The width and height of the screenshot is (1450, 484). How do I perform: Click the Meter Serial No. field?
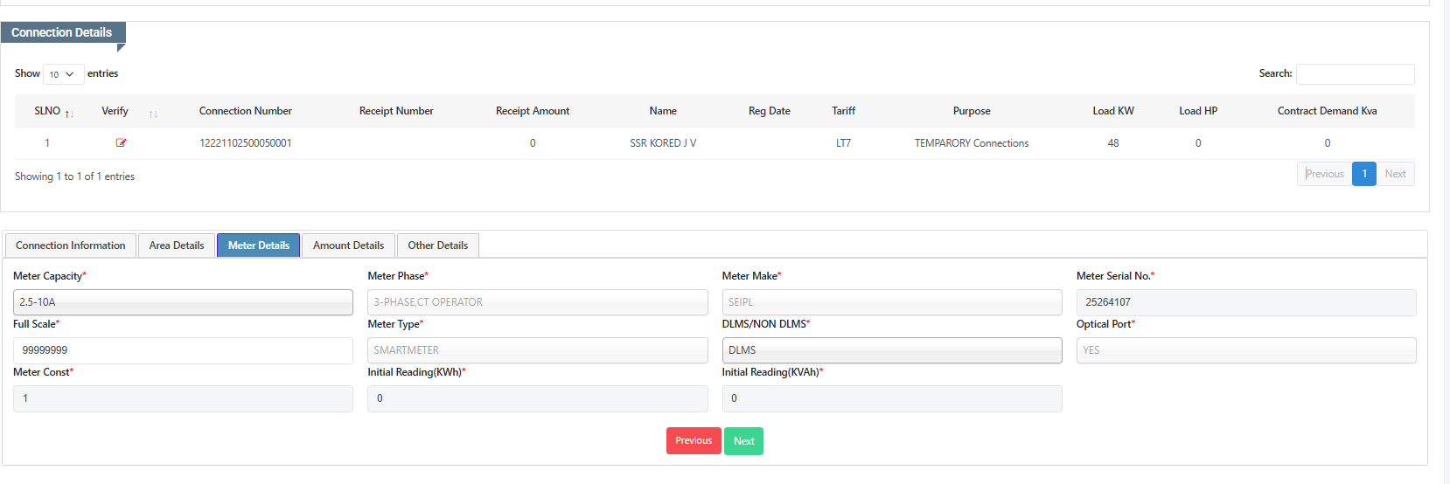tap(1245, 302)
